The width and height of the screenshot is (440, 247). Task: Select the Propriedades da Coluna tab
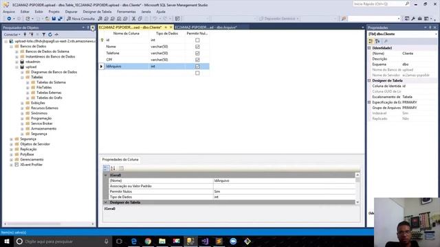pos(120,159)
